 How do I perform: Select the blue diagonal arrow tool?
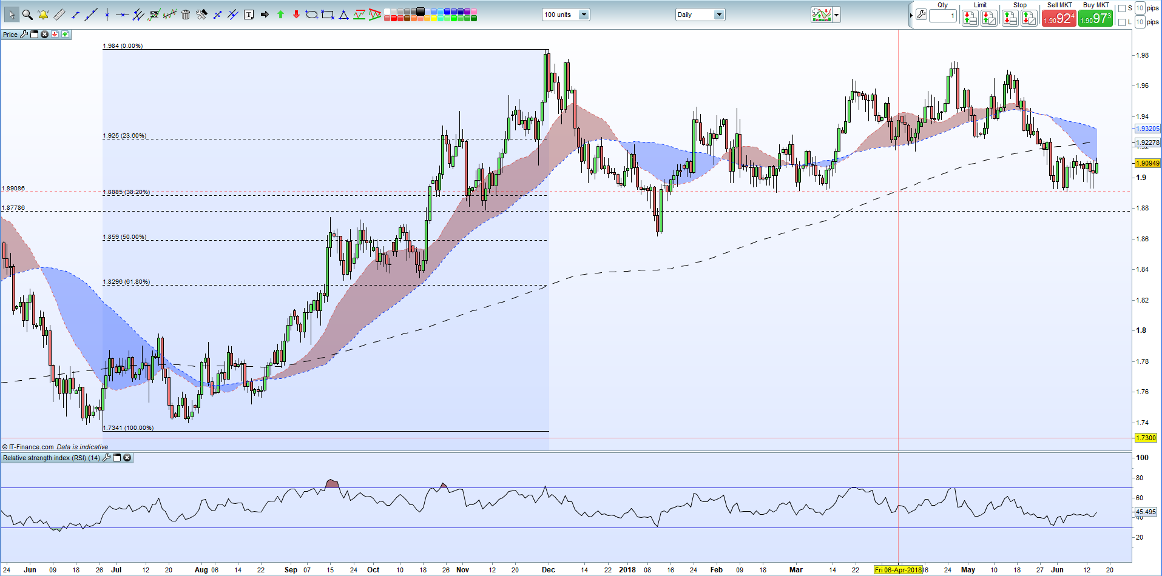(x=217, y=15)
